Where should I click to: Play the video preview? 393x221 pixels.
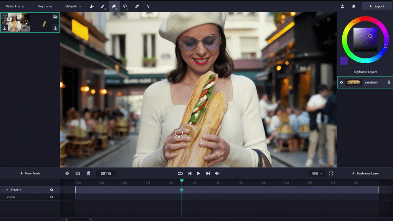(x=198, y=173)
